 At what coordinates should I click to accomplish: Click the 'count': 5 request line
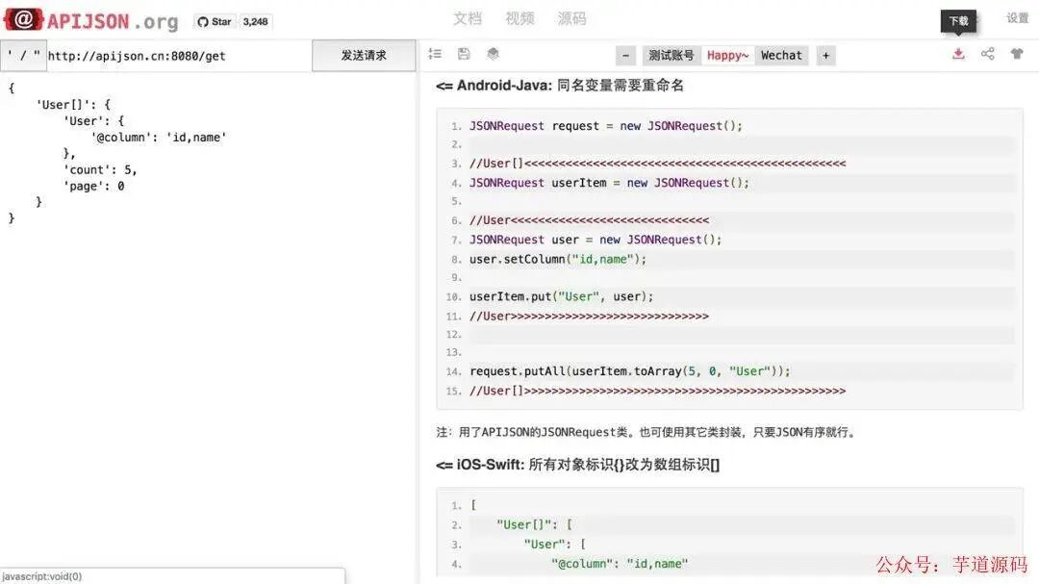(x=100, y=169)
